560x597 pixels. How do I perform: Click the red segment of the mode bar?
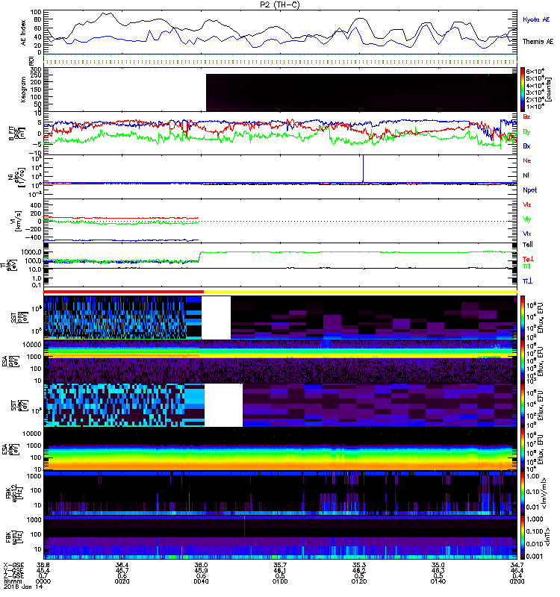(124, 292)
